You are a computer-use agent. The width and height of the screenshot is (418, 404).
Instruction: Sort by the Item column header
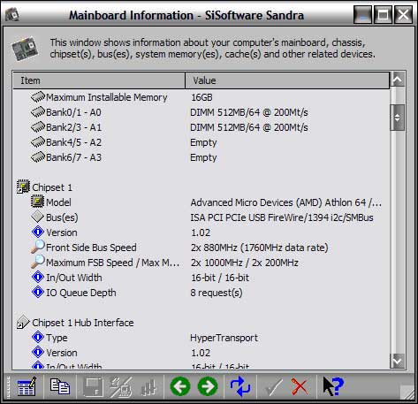[99, 80]
